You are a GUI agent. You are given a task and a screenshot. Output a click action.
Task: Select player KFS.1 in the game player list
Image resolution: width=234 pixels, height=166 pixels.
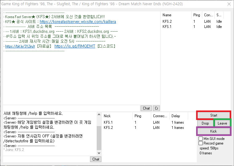coord(108,122)
